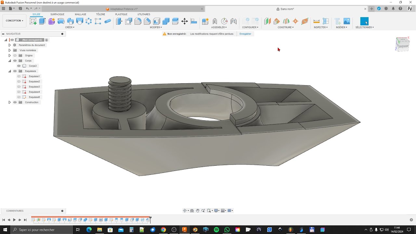This screenshot has width=416, height=234.
Task: Open a new design tab with plus
Action: click(372, 9)
